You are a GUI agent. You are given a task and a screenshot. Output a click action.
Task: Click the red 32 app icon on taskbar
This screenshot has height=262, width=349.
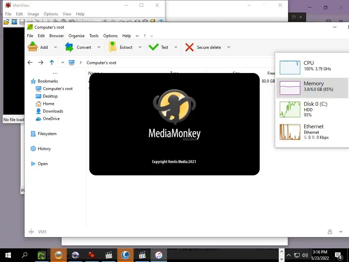(92, 255)
